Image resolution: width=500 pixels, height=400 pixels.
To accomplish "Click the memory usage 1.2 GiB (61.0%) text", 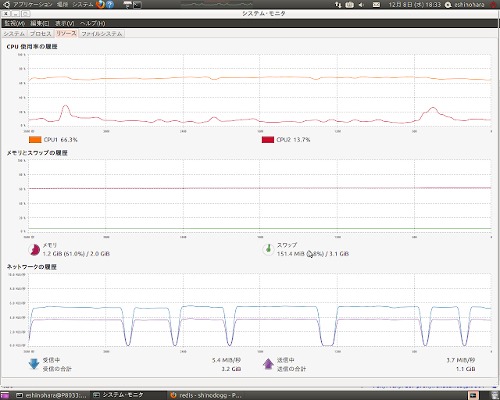I will 77,254.
